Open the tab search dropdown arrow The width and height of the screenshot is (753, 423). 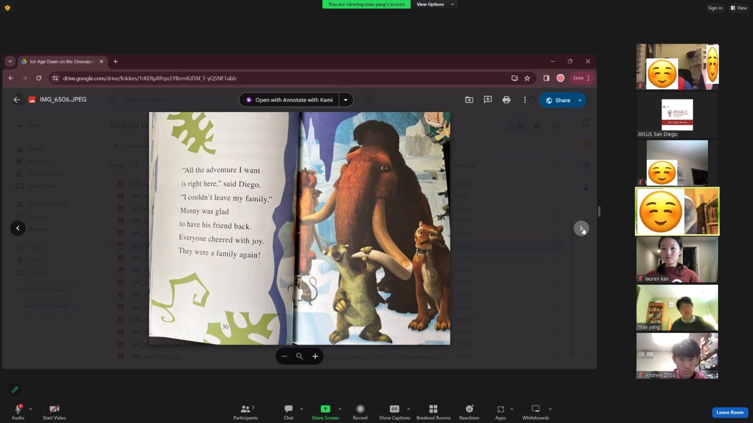coord(10,62)
